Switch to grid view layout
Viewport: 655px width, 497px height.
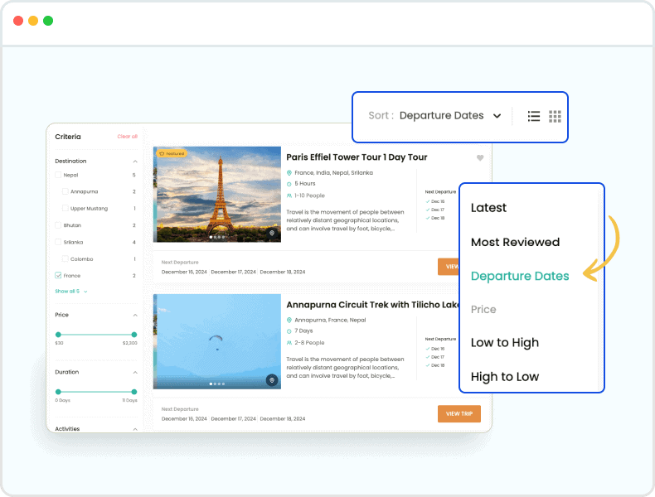click(556, 116)
